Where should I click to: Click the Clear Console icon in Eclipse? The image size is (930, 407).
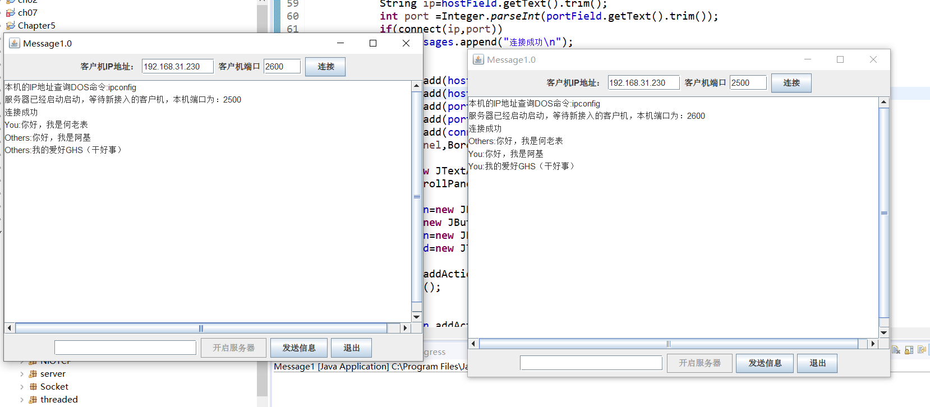point(896,350)
